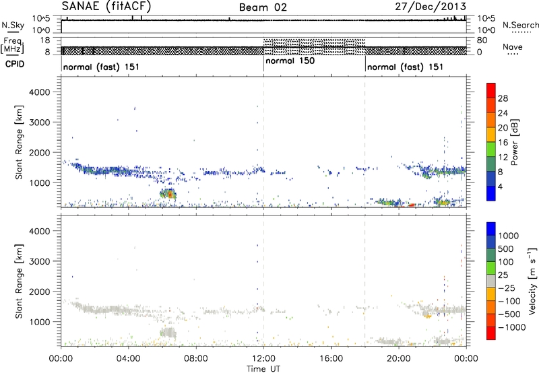Click the gray echo patch near 06:30 in velocity panel
This screenshot has width=539, height=373.
tap(168, 333)
